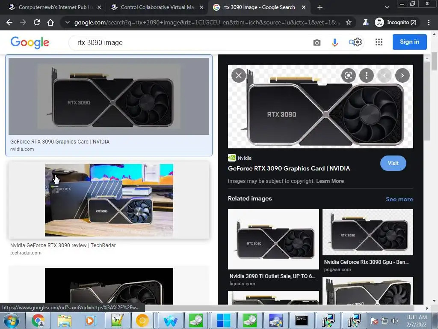The width and height of the screenshot is (438, 329).
Task: Open the Chrome three-dot menu
Action: point(429,22)
